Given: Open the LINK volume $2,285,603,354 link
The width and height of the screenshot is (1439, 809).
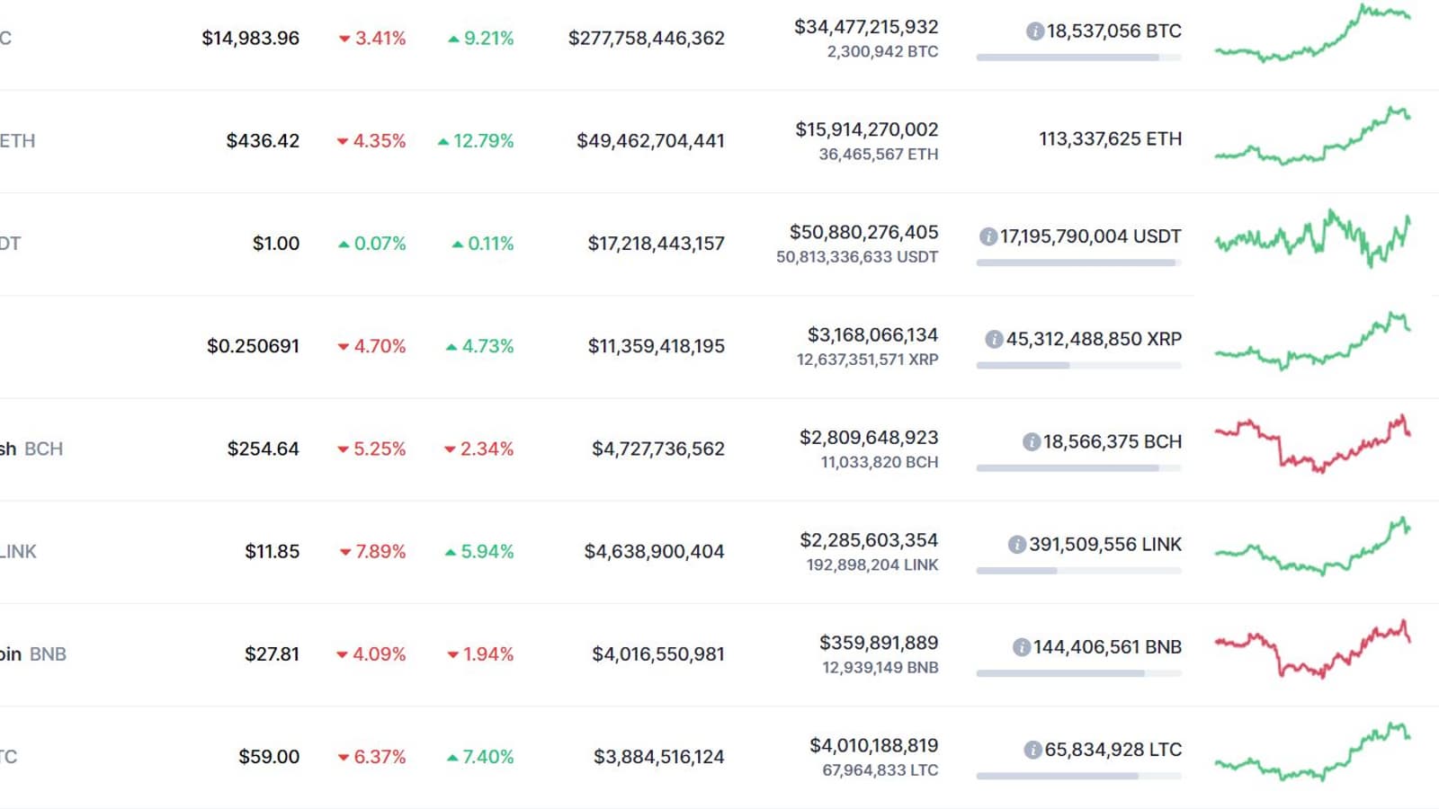Looking at the screenshot, I should pos(869,540).
